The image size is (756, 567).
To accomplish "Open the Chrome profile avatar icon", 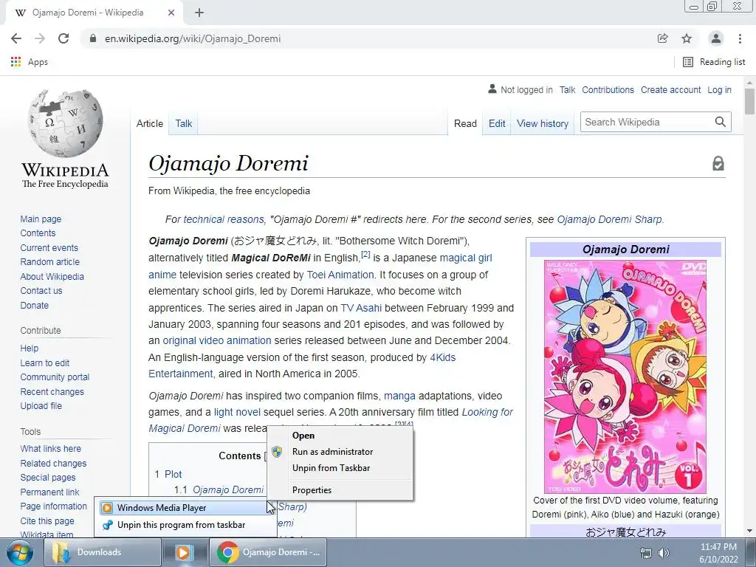I will [716, 38].
